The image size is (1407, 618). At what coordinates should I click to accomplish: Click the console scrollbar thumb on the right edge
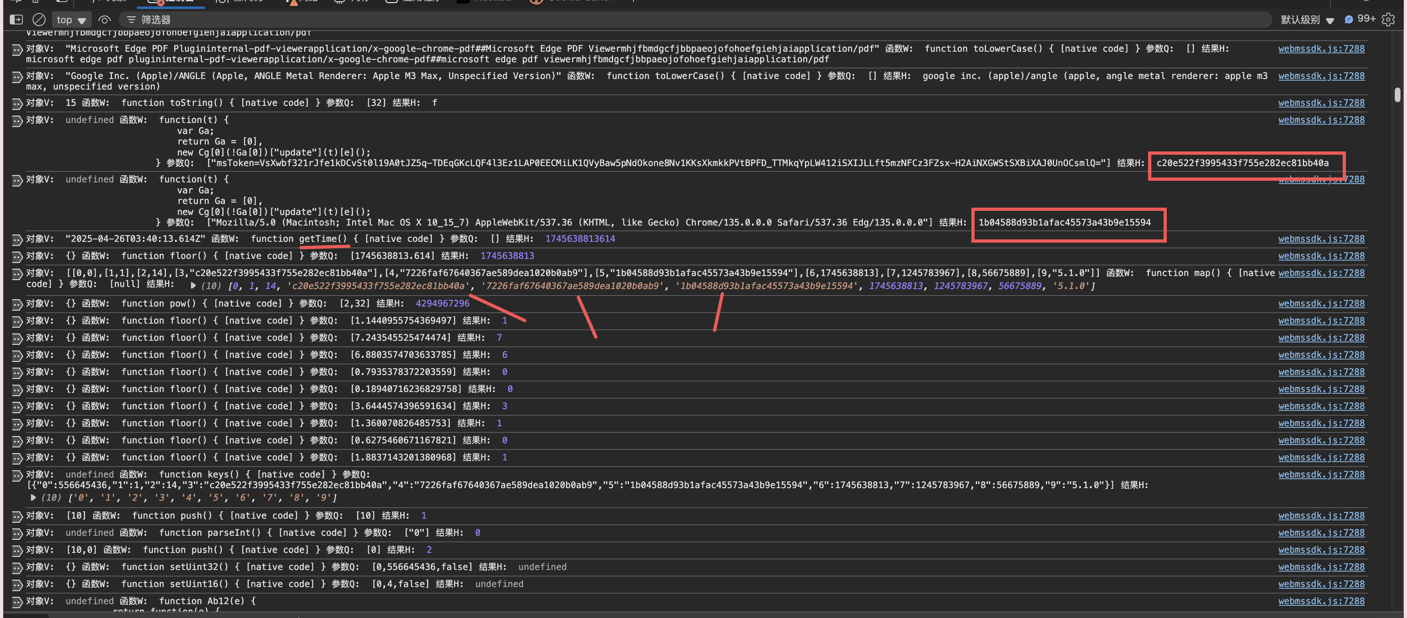pyautogui.click(x=1397, y=94)
